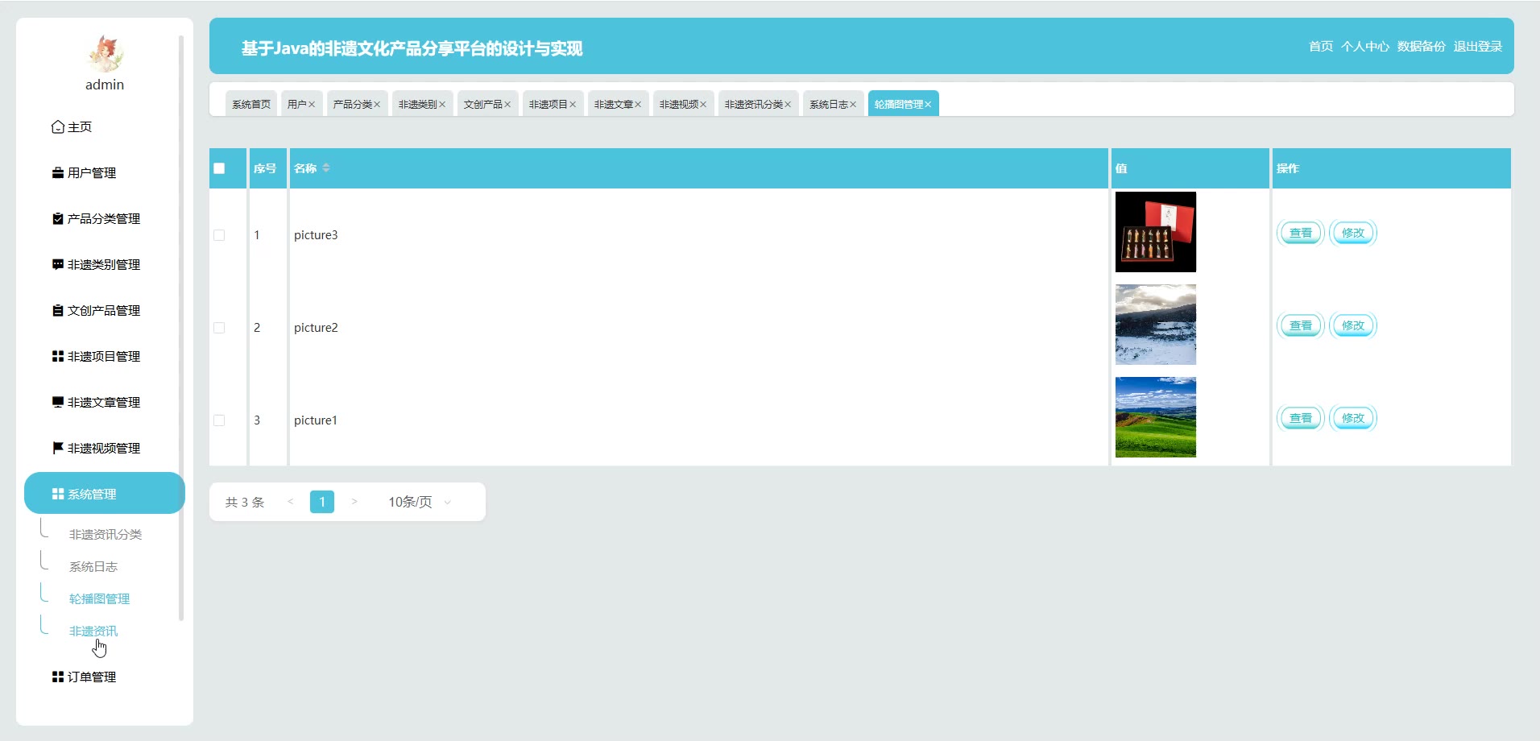
Task: Close the 非遗资讯分类 tab
Action: (788, 105)
